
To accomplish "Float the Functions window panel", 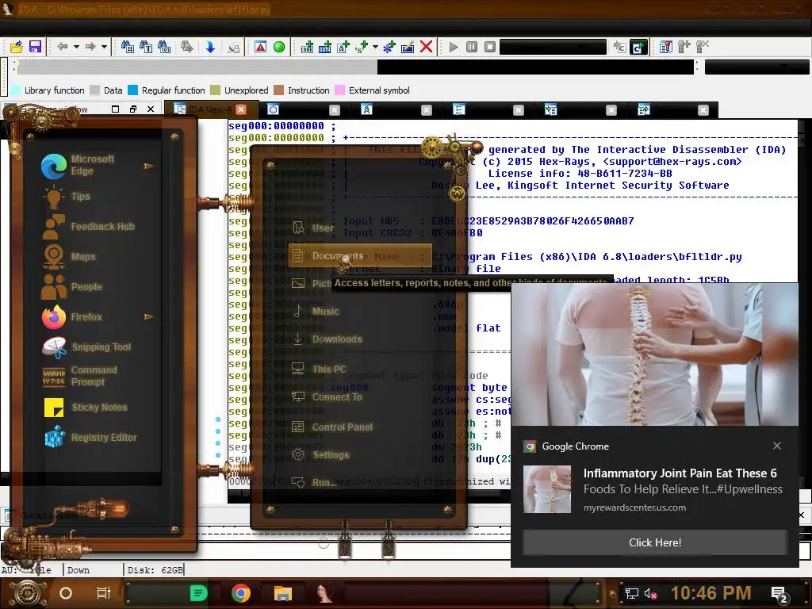I will click(x=133, y=109).
